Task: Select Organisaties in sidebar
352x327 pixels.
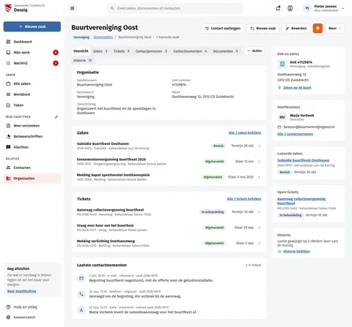Action: pos(32,178)
